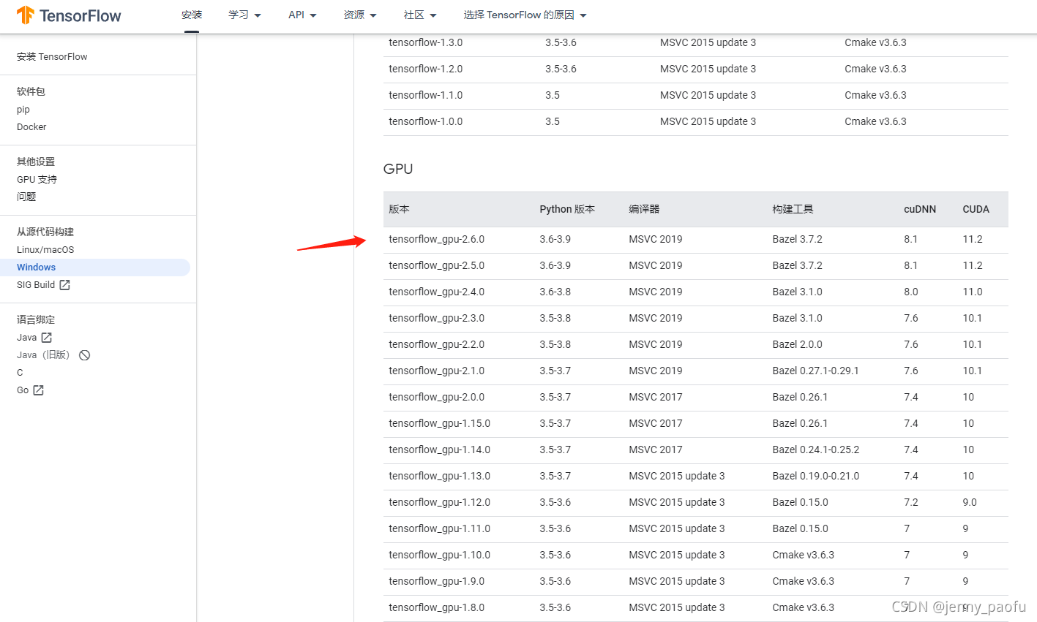Click the tensorflow_gpu-1.9.0 cell
This screenshot has height=622, width=1037.
[x=437, y=581]
